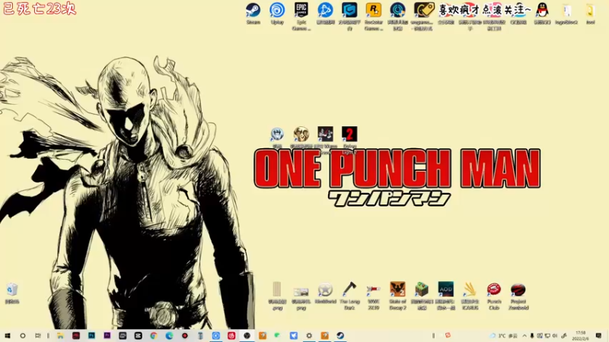The width and height of the screenshot is (609, 342).
Task: Select the ICARUS game shortcut
Action: (x=470, y=296)
